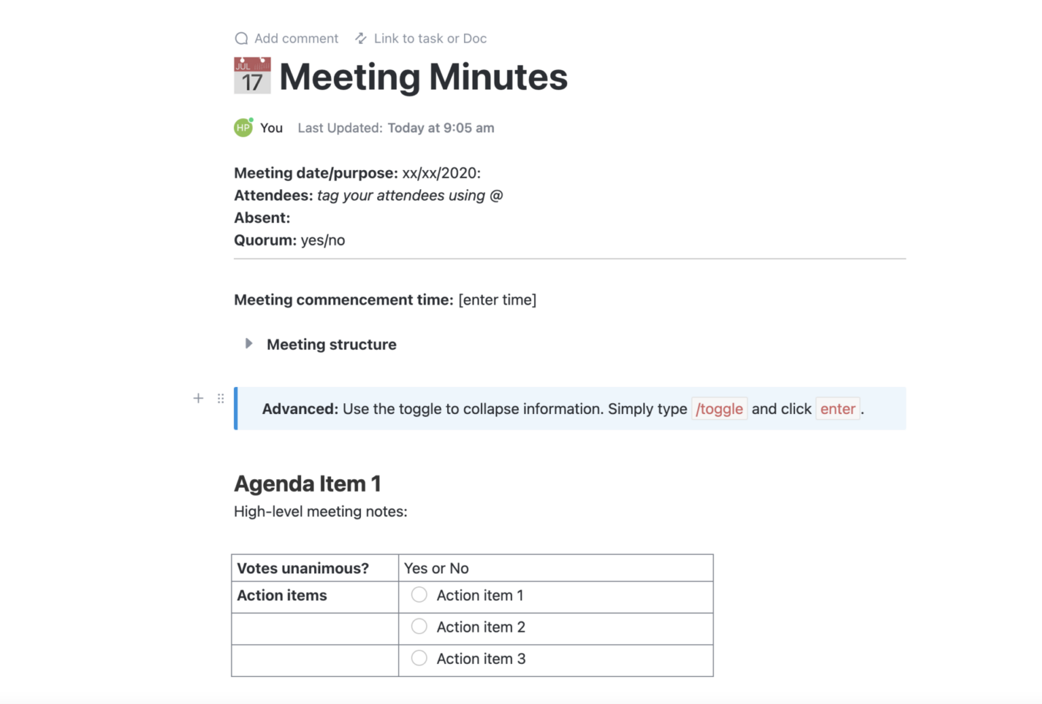
Task: Select the Action item 2 radio button
Action: [419, 626]
